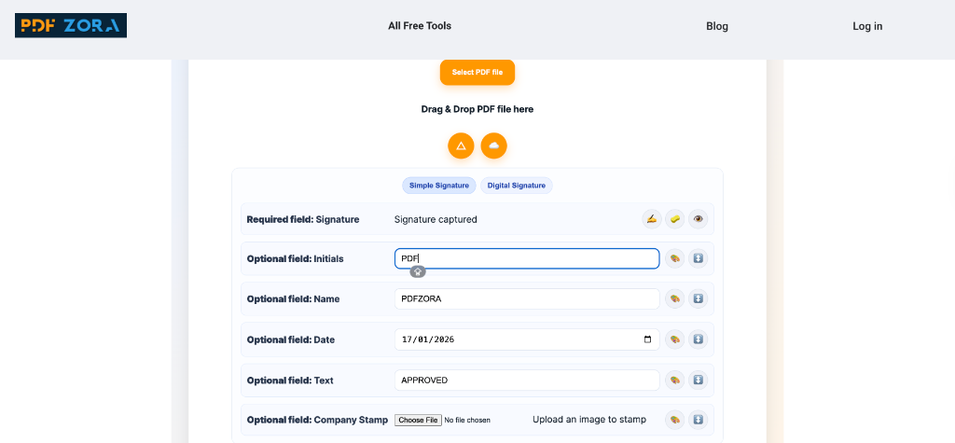The width and height of the screenshot is (955, 443).
Task: Erase the captured signature with eraser icon
Action: coord(675,219)
